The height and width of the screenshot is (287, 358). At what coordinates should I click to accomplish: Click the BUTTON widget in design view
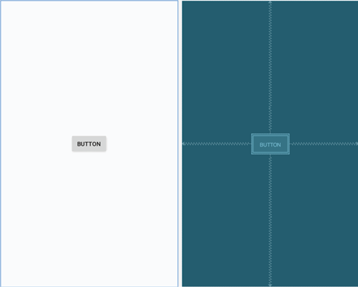tap(89, 144)
